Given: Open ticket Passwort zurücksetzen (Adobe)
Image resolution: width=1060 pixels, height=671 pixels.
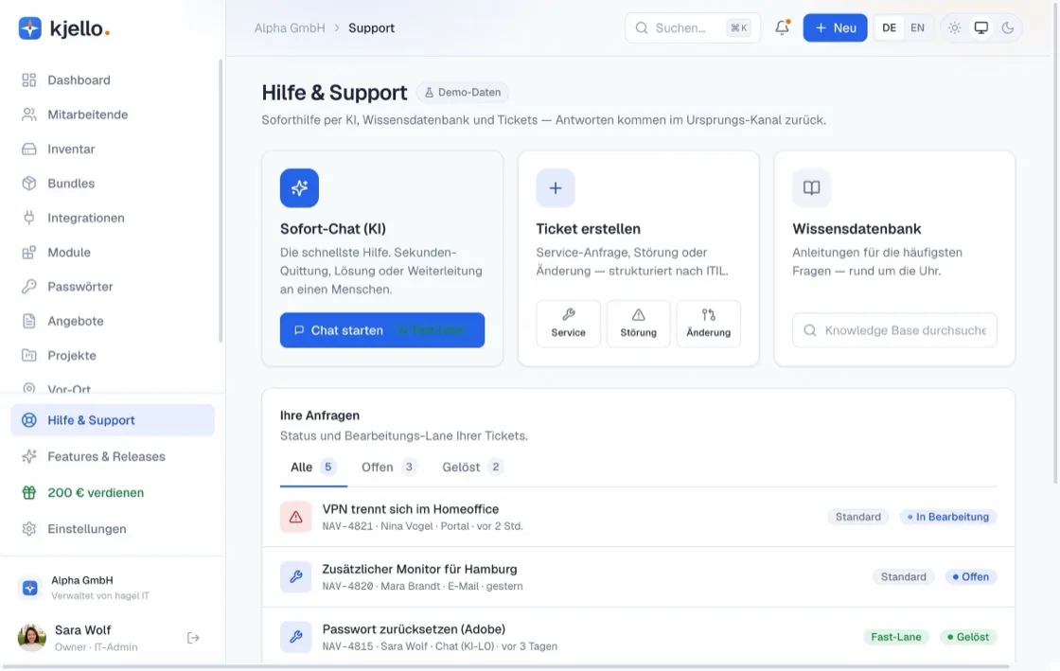Looking at the screenshot, I should pos(638,637).
